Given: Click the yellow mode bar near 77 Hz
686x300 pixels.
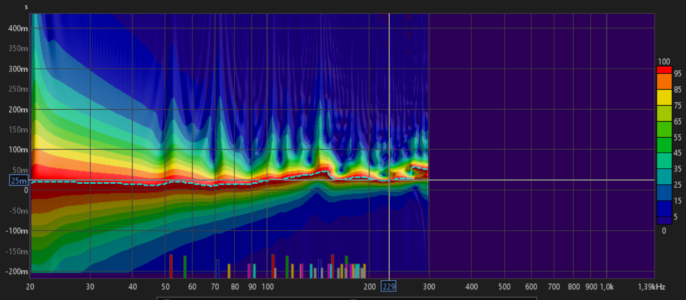Looking at the screenshot, I should (229, 271).
